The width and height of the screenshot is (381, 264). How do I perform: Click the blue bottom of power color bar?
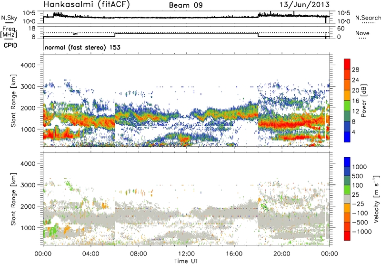pyautogui.click(x=347, y=137)
